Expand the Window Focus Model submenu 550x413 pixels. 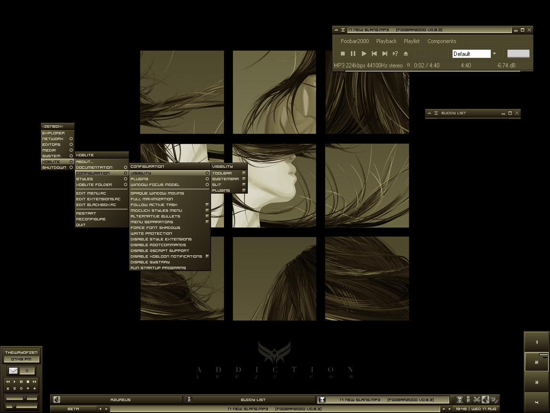tap(170, 185)
